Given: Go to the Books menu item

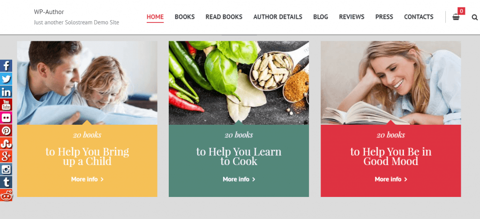Looking at the screenshot, I should click(185, 17).
